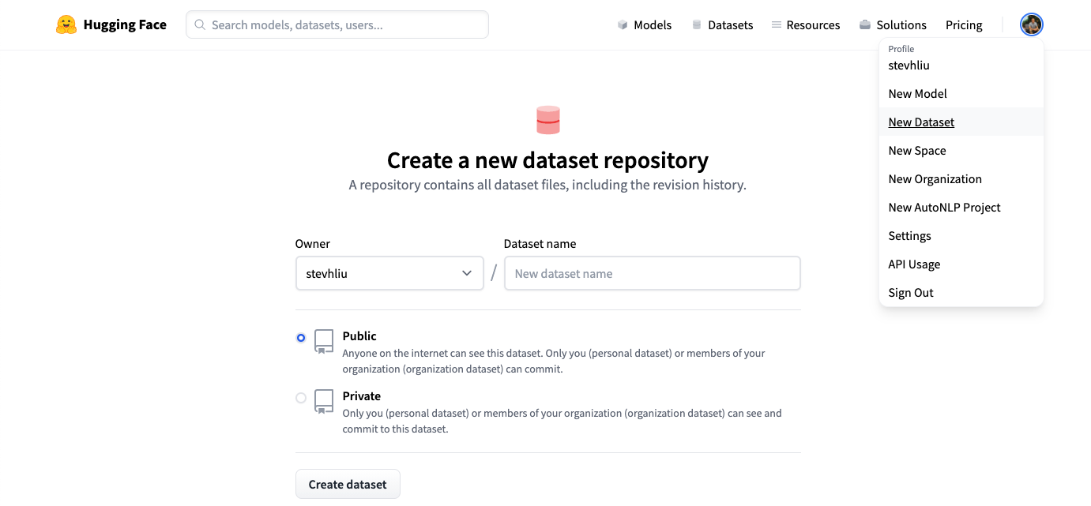Click the Dataset name input field
1091x506 pixels.
click(x=652, y=273)
